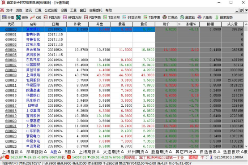Open the 设置 menu
Screen dimensions: 248x165
click(x=64, y=10)
